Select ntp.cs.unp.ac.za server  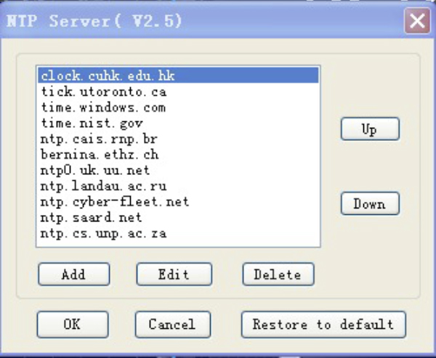pos(178,233)
